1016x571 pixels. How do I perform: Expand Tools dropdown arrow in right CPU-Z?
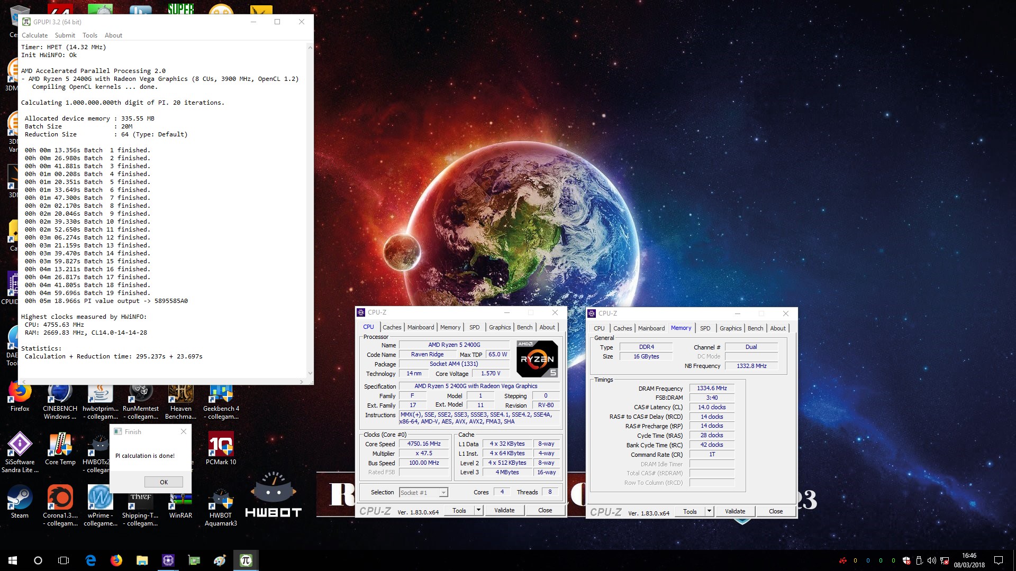coord(710,511)
